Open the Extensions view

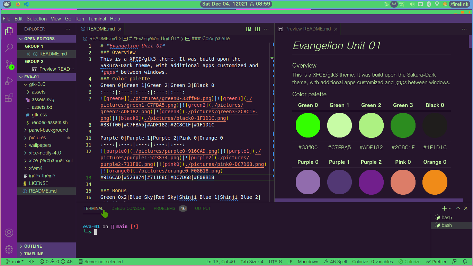(x=9, y=98)
